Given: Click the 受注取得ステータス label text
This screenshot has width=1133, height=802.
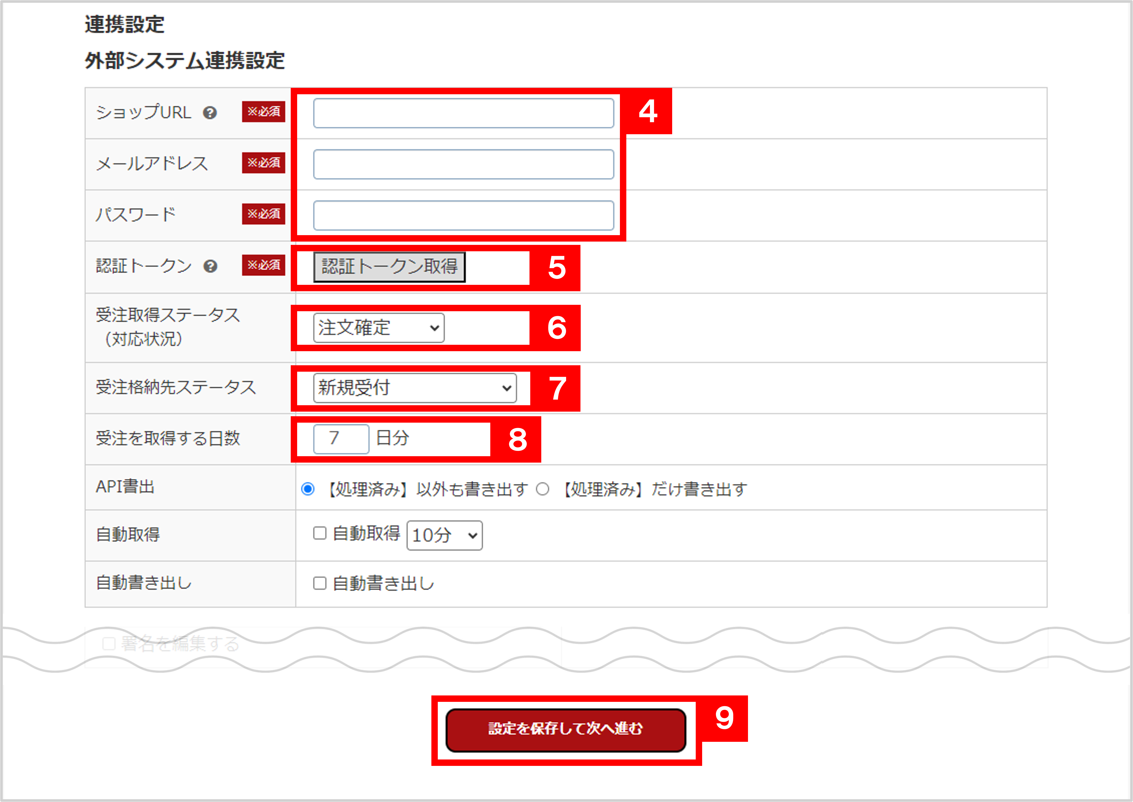Looking at the screenshot, I should (168, 315).
